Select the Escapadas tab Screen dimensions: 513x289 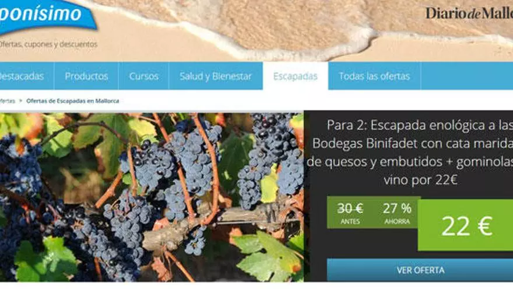coord(296,76)
